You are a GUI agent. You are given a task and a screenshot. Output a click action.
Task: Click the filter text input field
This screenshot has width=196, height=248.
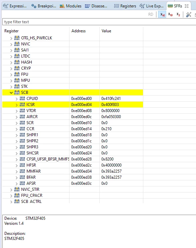(x=99, y=22)
